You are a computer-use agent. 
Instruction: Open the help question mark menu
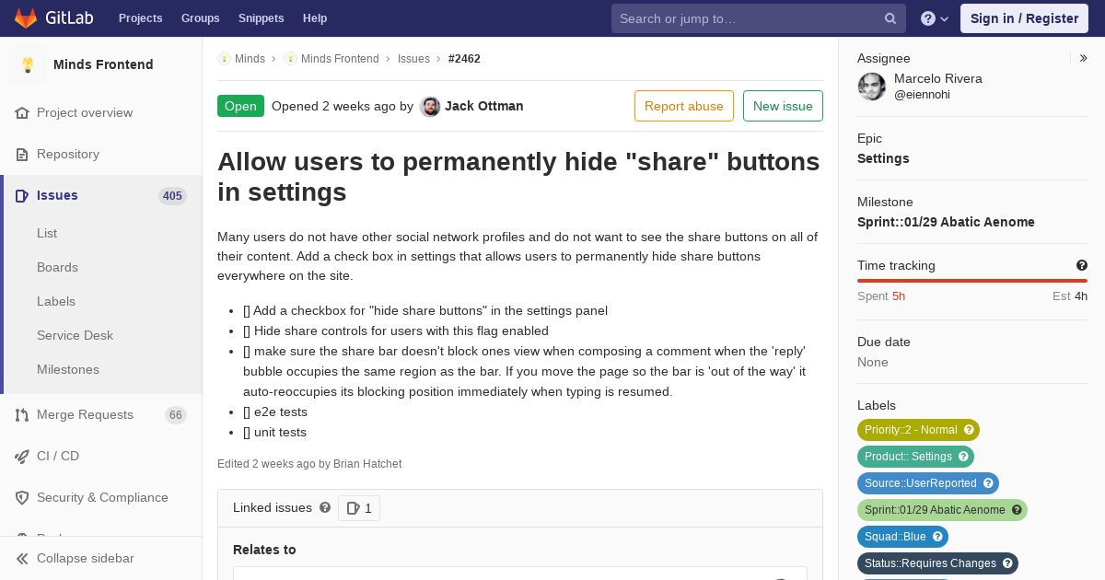point(935,18)
